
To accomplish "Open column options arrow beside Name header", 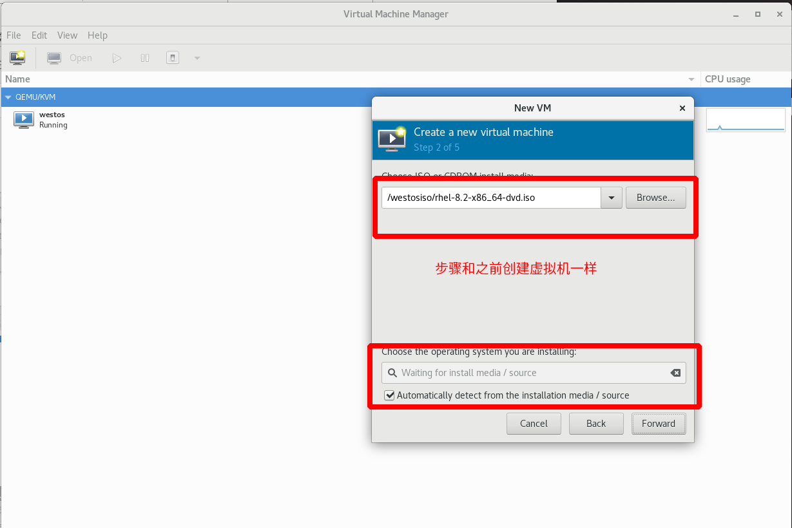I will 691,79.
